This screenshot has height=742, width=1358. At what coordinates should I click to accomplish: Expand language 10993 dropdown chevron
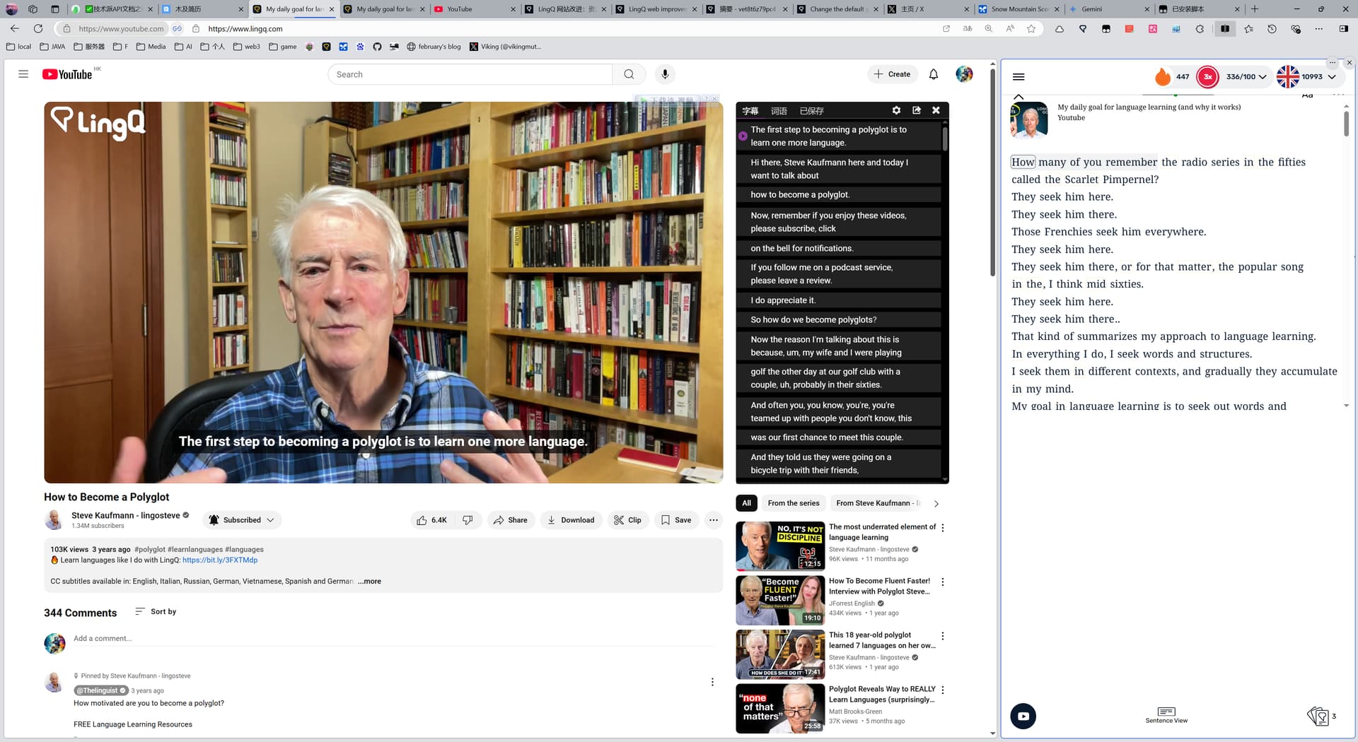point(1332,77)
